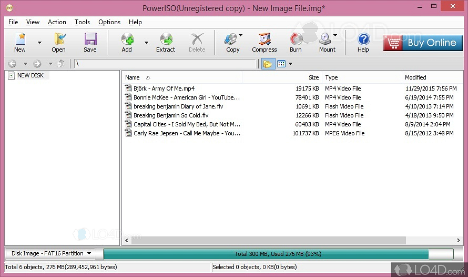This screenshot has width=468, height=277.
Task: Open an image file with Open icon
Action: pyautogui.click(x=58, y=42)
